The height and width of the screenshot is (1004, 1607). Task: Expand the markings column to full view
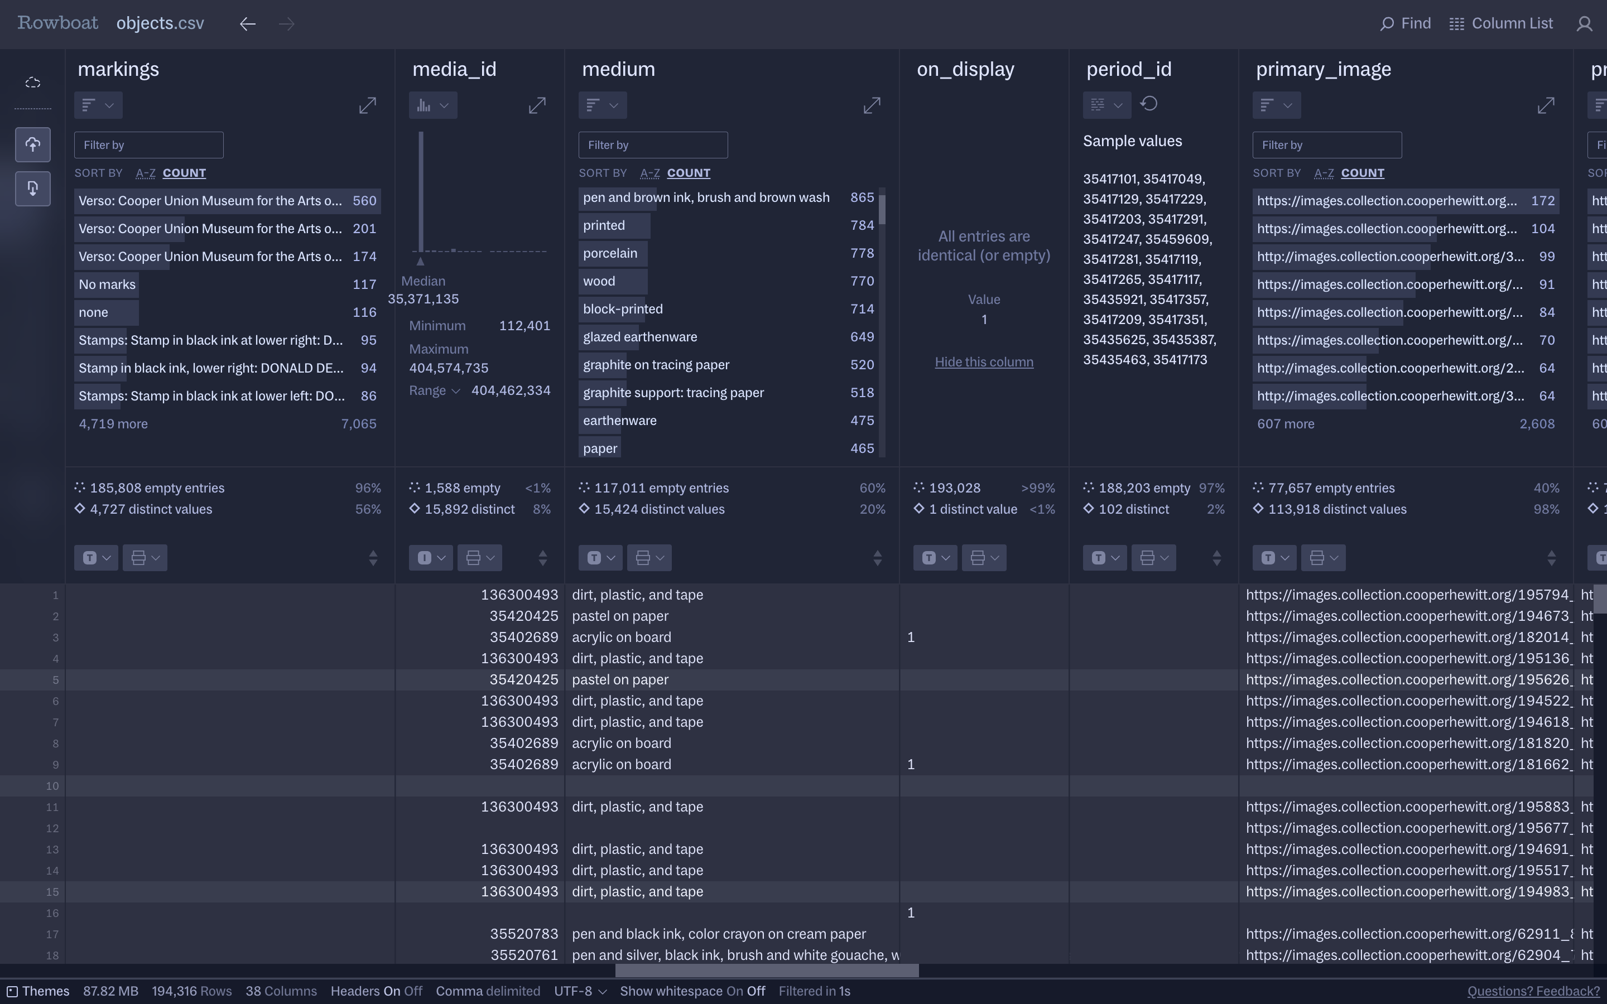point(367,105)
